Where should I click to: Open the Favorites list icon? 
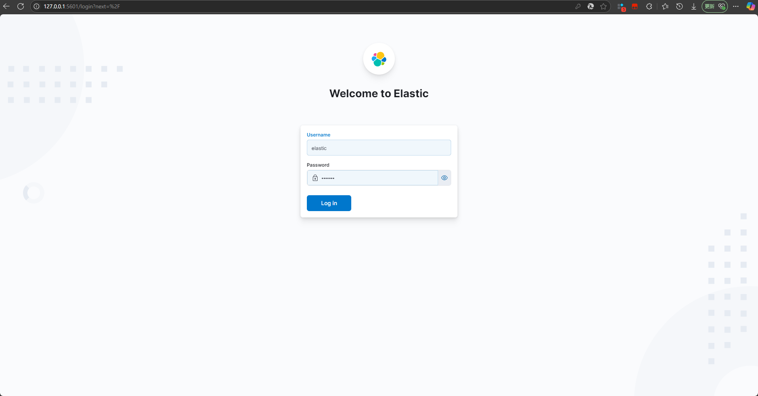coord(665,6)
